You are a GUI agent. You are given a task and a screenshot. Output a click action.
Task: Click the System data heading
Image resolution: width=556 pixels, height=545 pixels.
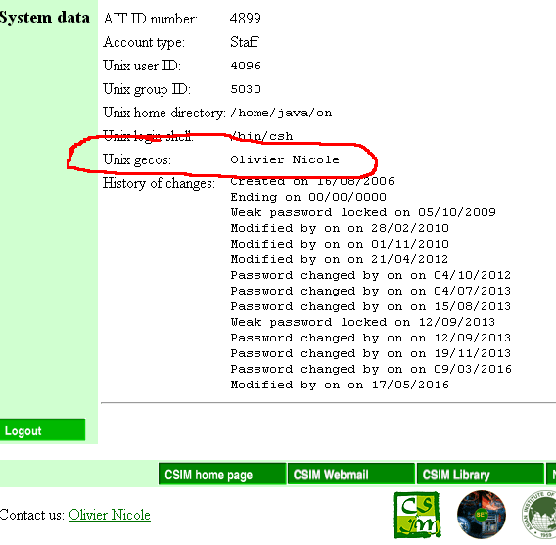(x=44, y=18)
